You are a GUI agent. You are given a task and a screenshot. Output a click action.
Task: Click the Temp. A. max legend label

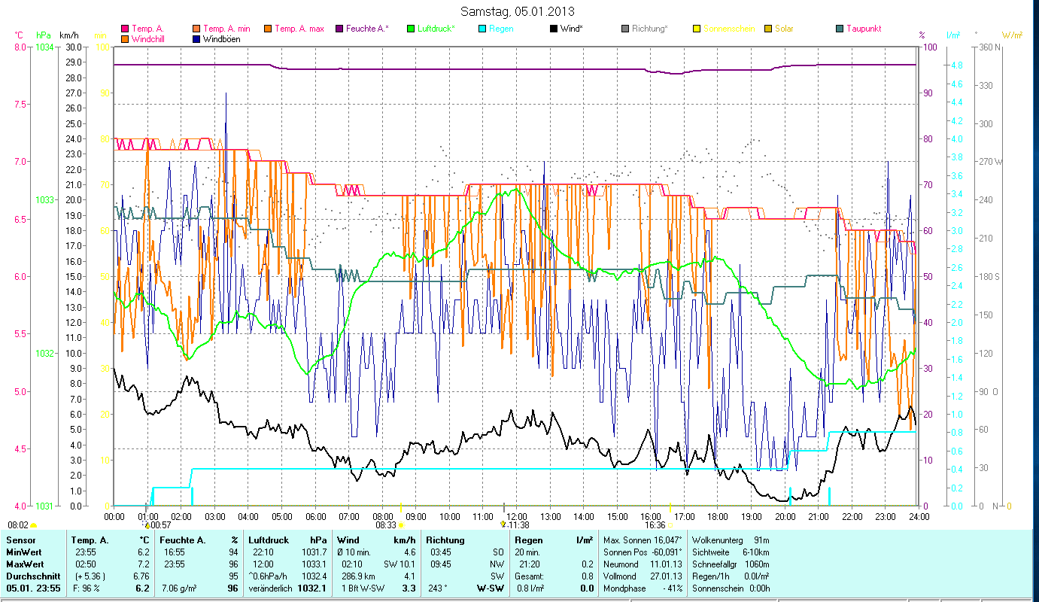299,29
